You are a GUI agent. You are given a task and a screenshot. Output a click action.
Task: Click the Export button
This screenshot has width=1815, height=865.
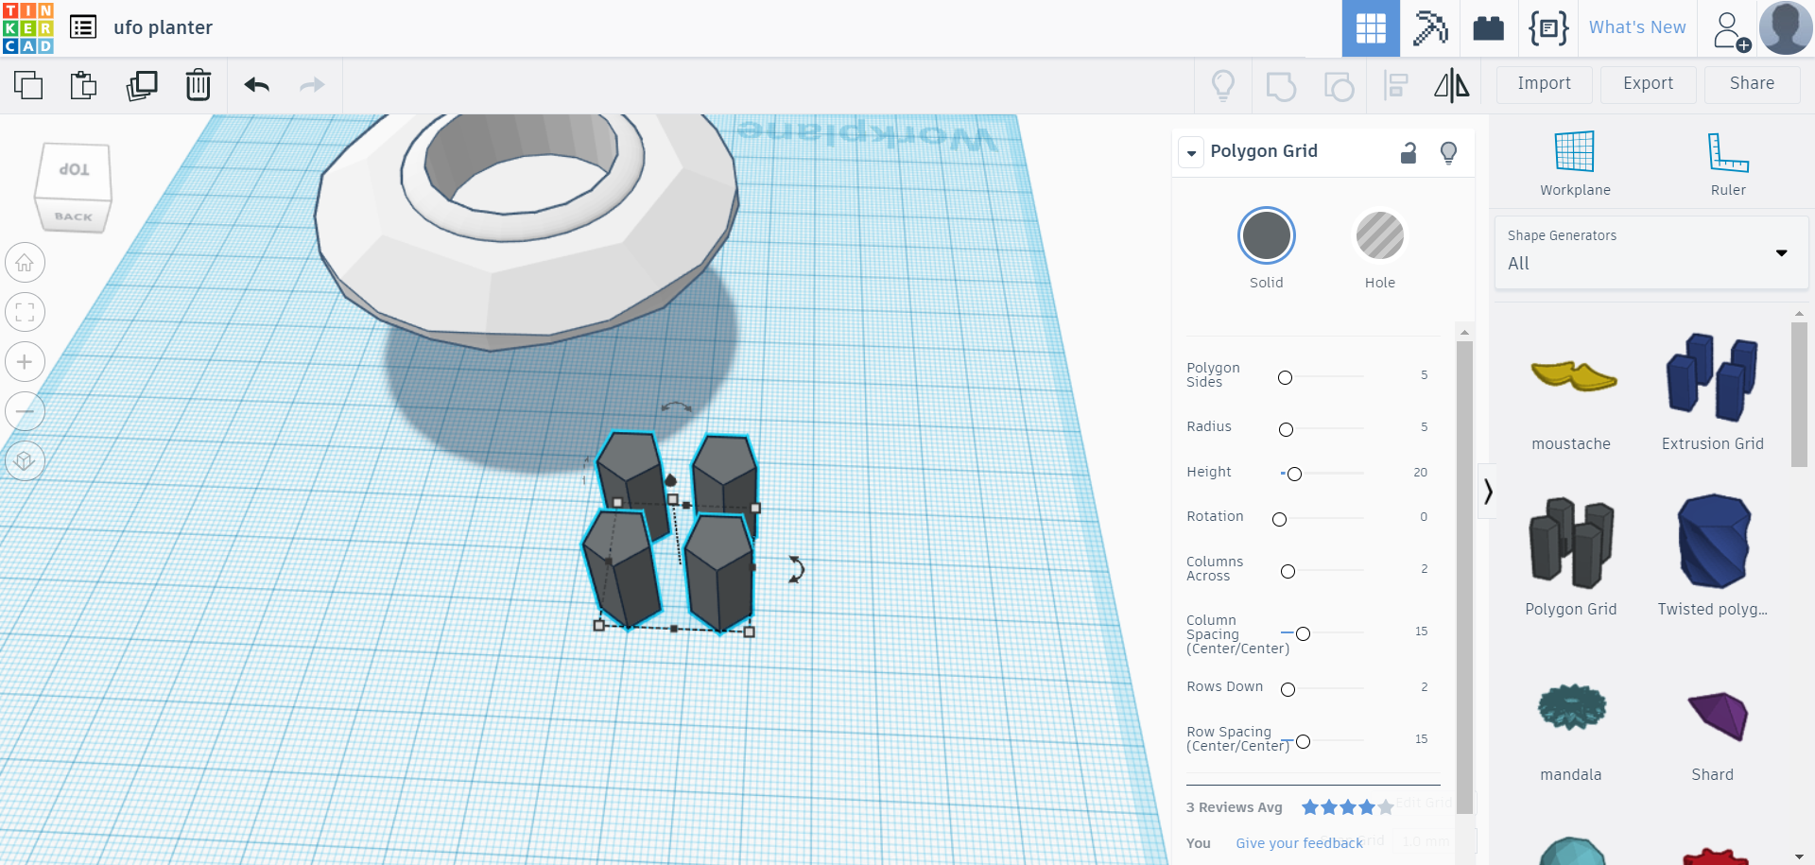click(1649, 84)
